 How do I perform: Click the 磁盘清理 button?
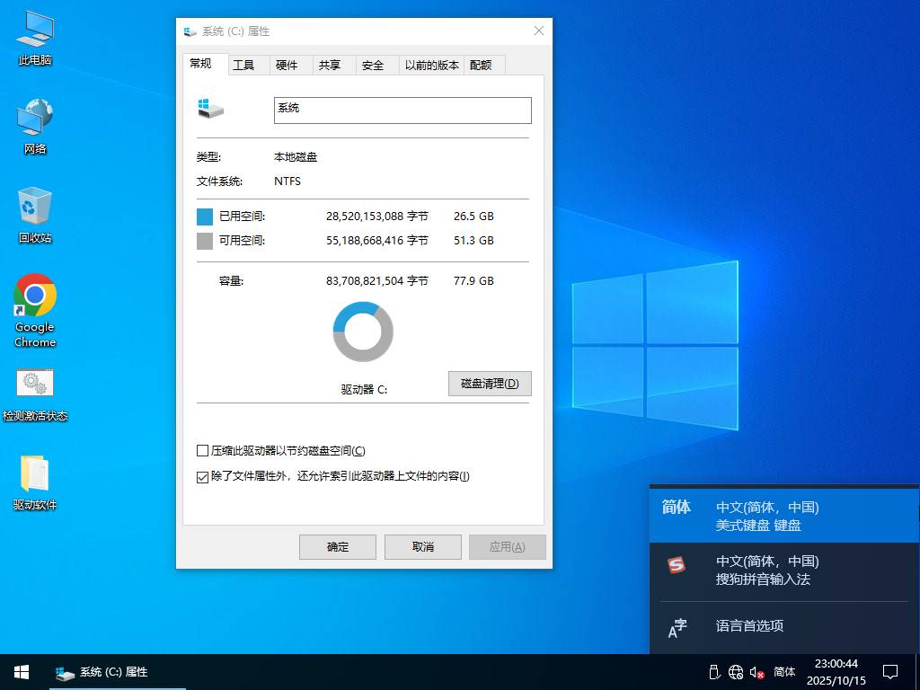pyautogui.click(x=490, y=384)
